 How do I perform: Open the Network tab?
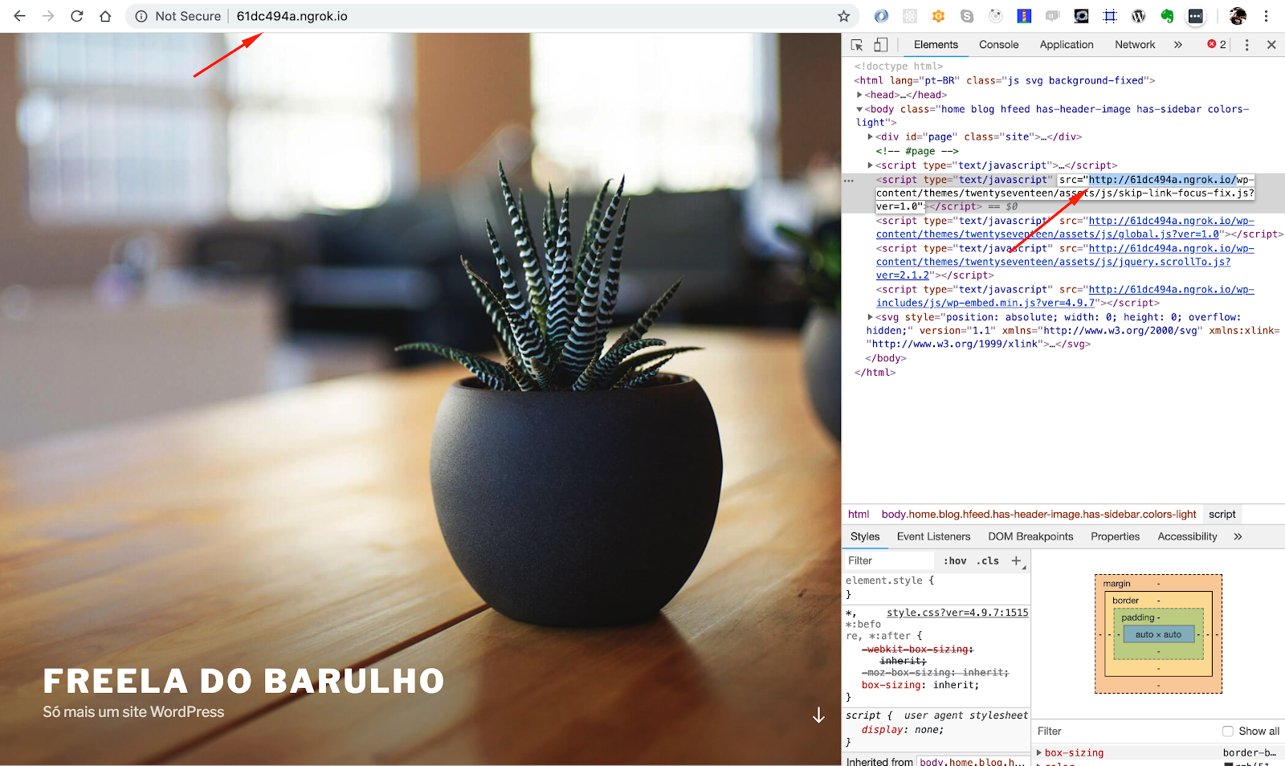pyautogui.click(x=1135, y=45)
